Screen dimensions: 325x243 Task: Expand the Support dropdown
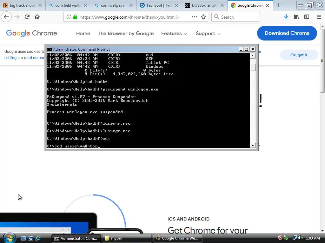[208, 34]
